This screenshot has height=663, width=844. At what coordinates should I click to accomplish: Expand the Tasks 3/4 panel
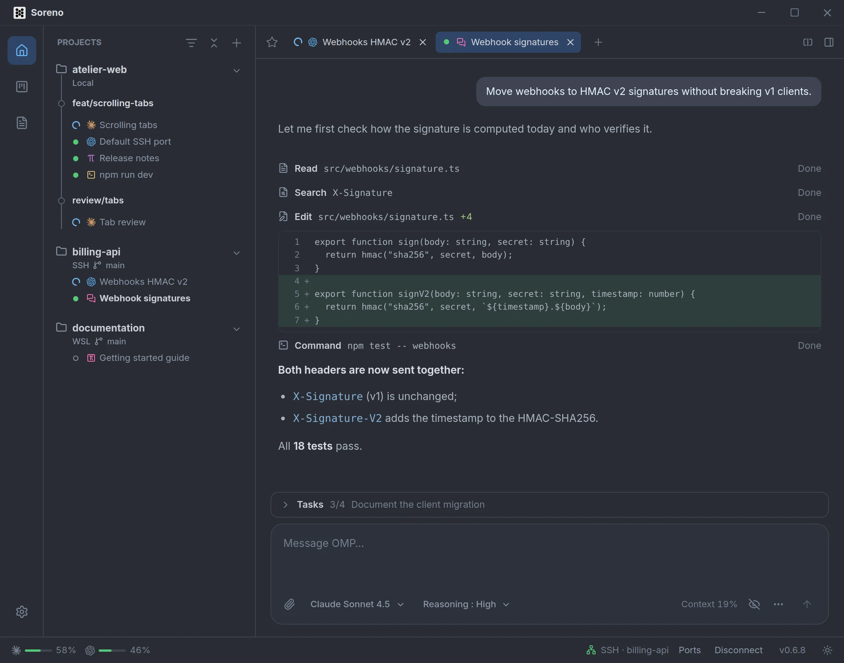tap(285, 504)
